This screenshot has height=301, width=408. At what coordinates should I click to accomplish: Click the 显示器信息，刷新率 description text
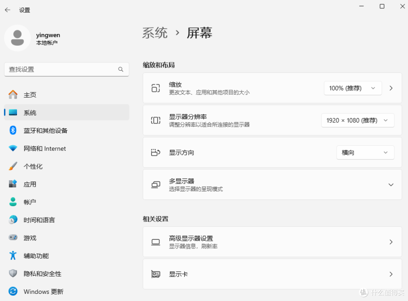(x=193, y=246)
